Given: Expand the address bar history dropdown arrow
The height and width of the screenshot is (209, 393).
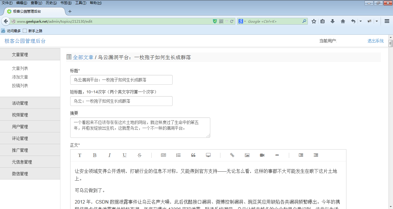Looking at the screenshot, I should [227, 21].
